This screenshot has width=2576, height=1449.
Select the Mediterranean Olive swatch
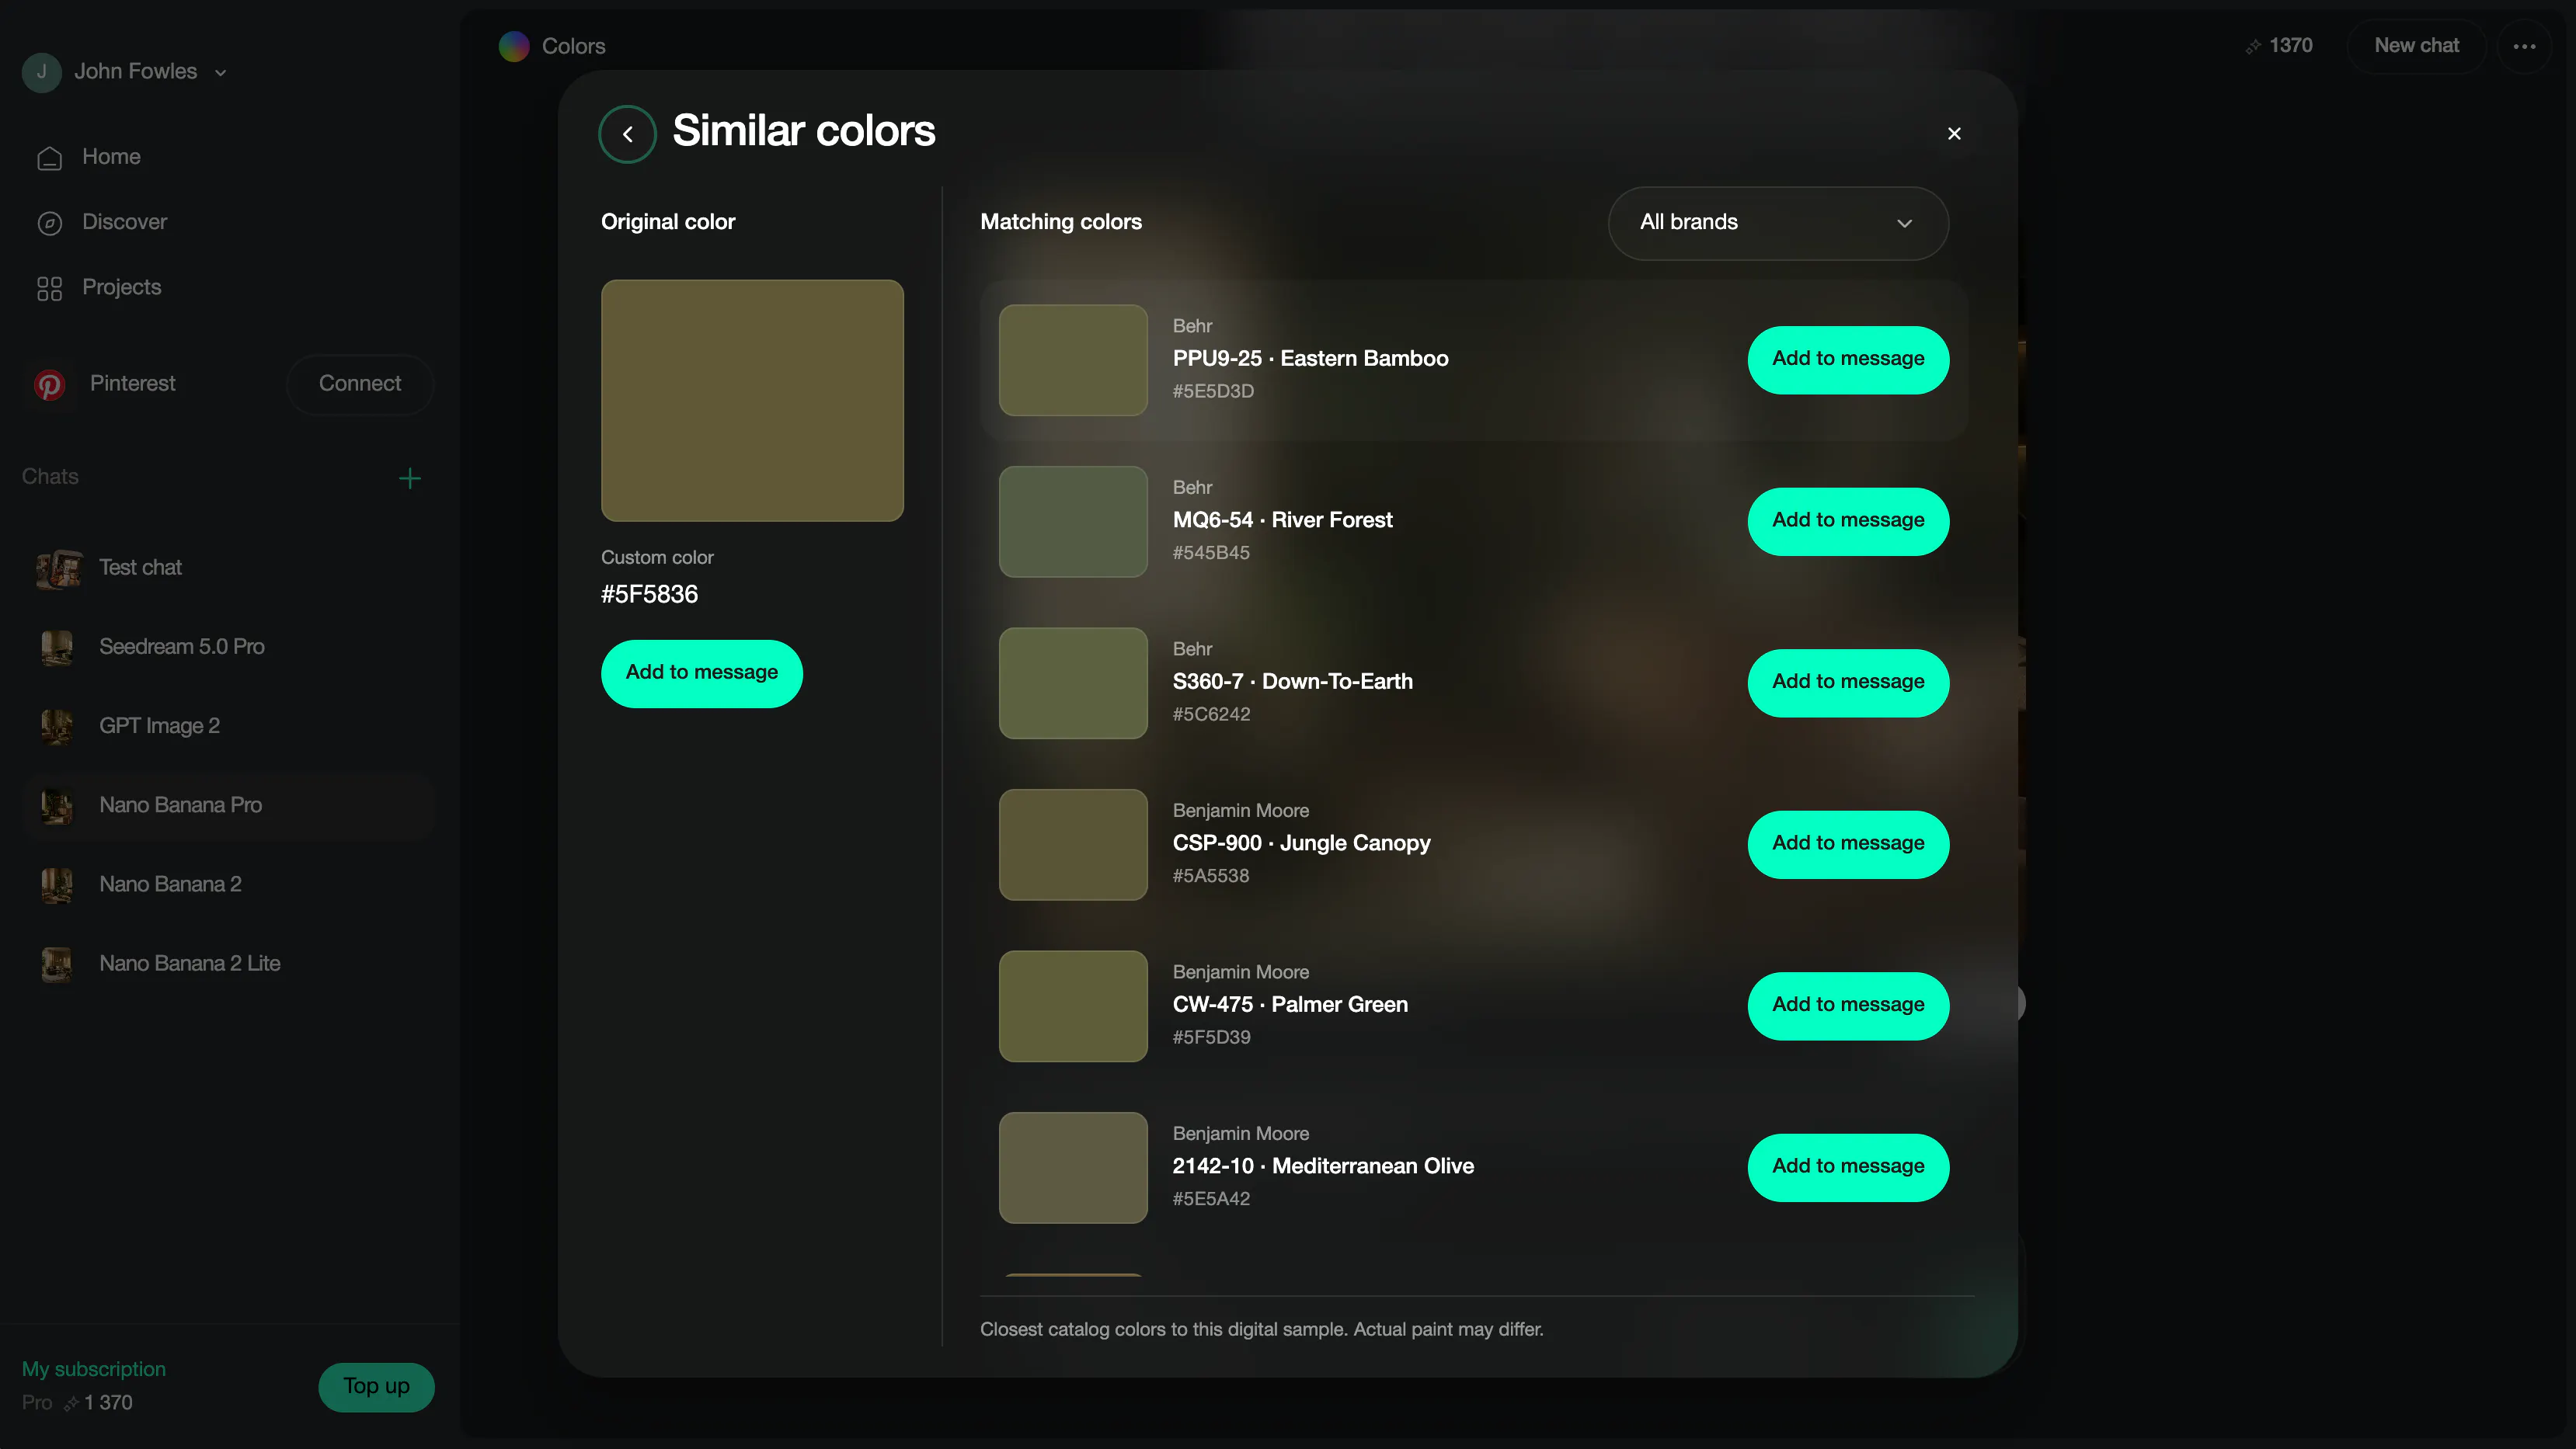tap(1073, 1168)
